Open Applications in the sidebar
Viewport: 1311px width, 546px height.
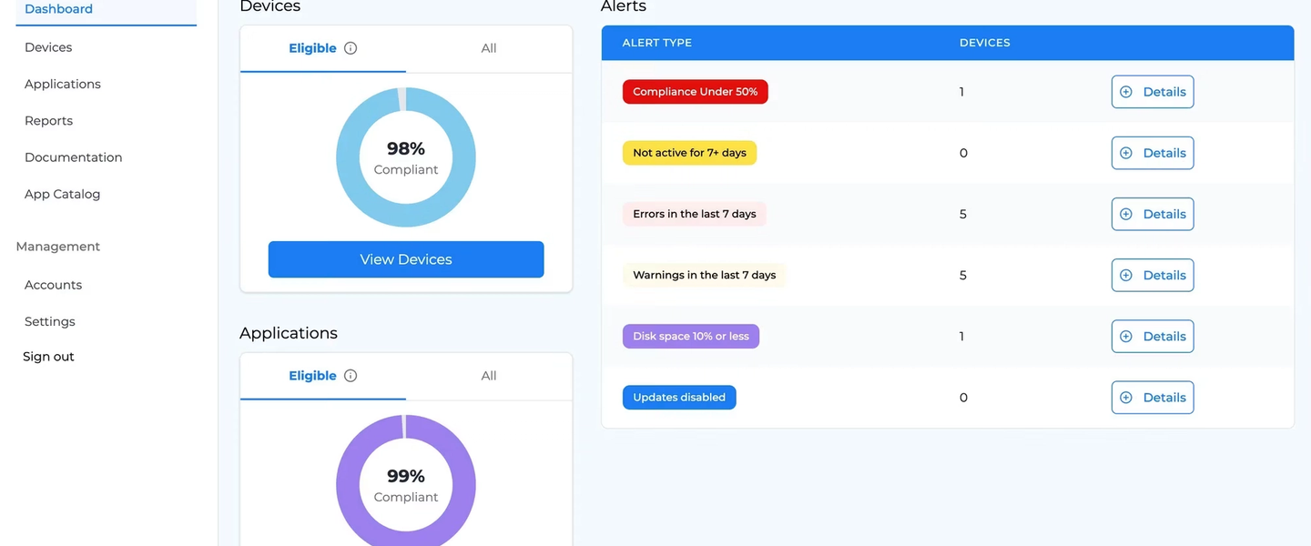63,84
